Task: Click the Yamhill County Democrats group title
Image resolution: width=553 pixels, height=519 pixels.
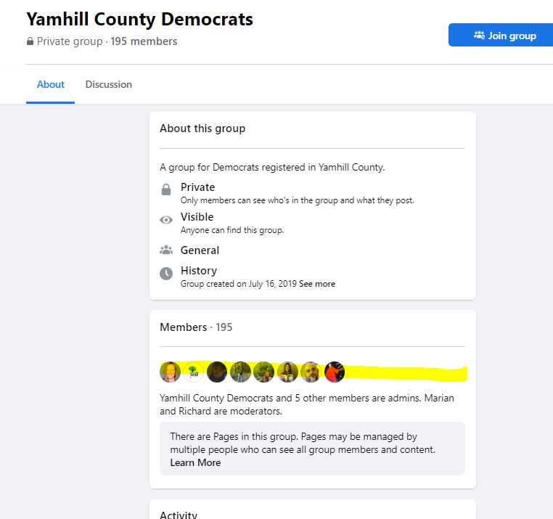Action: tap(139, 19)
